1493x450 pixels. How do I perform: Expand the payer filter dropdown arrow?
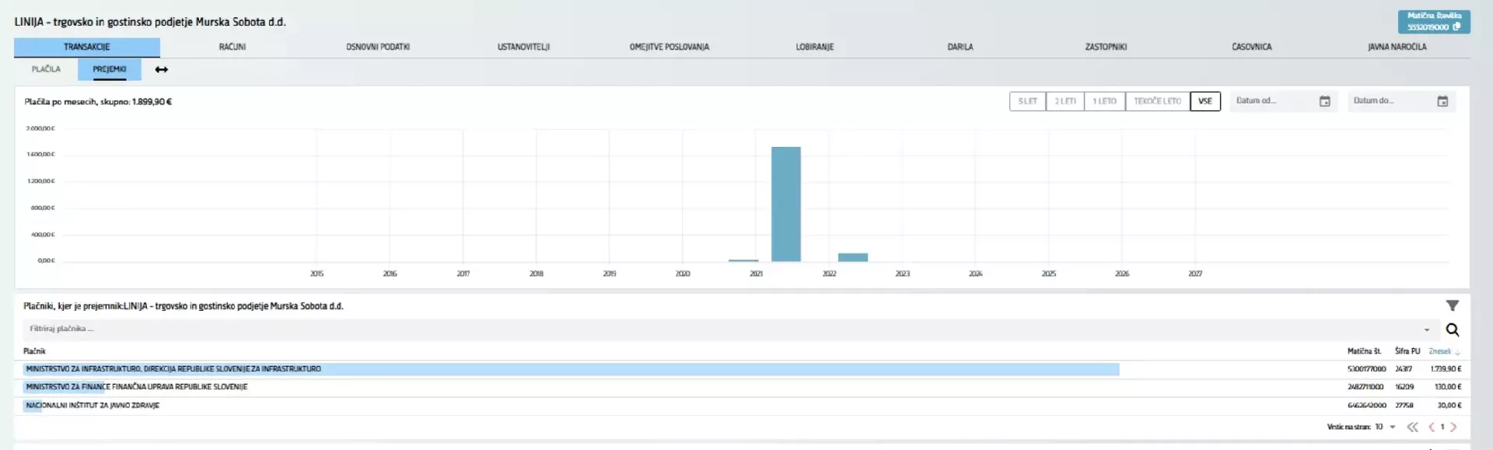tap(1426, 330)
